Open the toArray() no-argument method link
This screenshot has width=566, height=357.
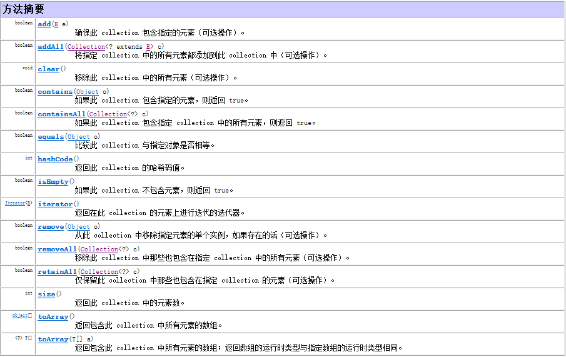tap(53, 316)
